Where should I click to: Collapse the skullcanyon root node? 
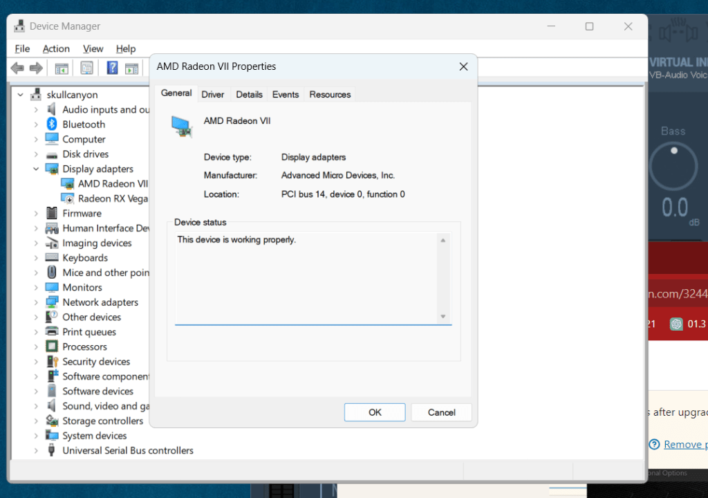[x=20, y=95]
